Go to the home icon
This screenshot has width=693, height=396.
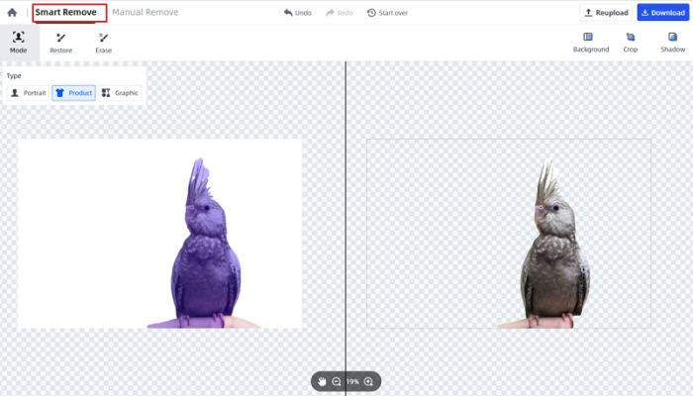coord(12,12)
